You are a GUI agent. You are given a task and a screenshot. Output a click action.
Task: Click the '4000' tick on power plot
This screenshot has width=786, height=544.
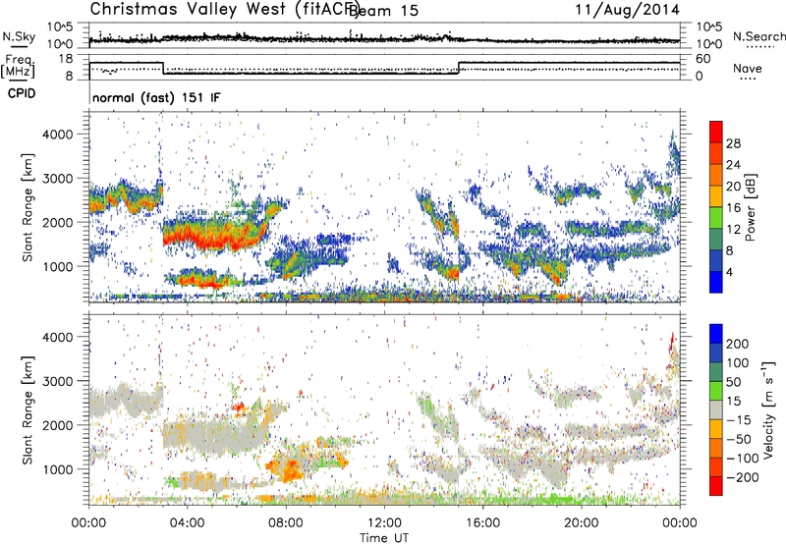tap(58, 135)
